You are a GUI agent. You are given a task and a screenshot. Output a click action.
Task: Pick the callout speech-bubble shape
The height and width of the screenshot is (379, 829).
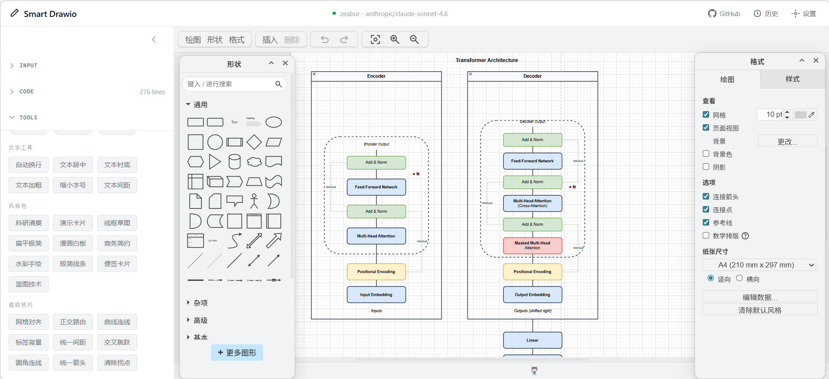click(234, 201)
